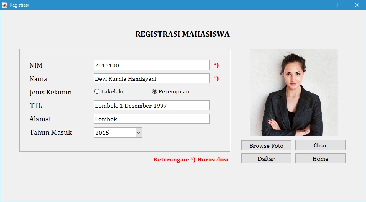Screen dimensions: 366x202
Task: Click the Clear button
Action: click(x=320, y=145)
